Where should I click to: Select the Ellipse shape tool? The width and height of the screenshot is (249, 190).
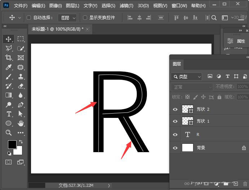click(x=8, y=123)
